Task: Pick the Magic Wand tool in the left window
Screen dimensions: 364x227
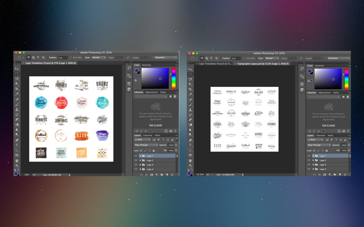Action: pos(17,84)
